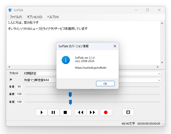
Task: Click the 速度 speed slider handle
Action: pos(70,95)
